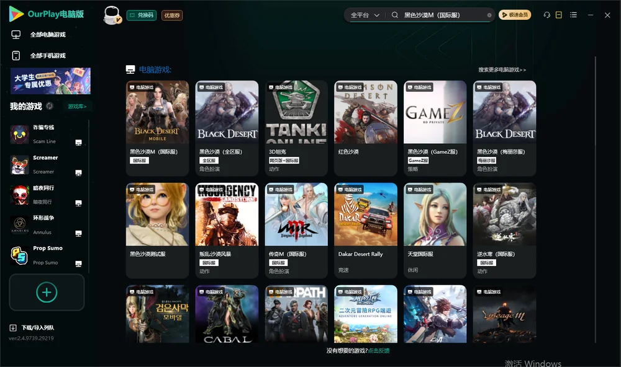Open the 3D坦克 Tanki Online card

296,128
